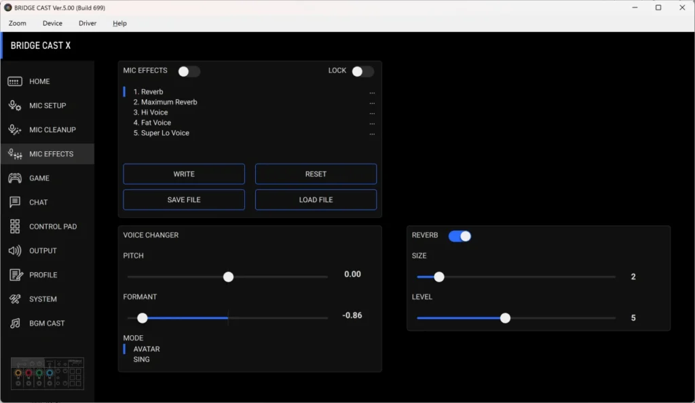Open options ellipsis for Maximum Reverb preset
The image size is (695, 403).
pyautogui.click(x=372, y=103)
